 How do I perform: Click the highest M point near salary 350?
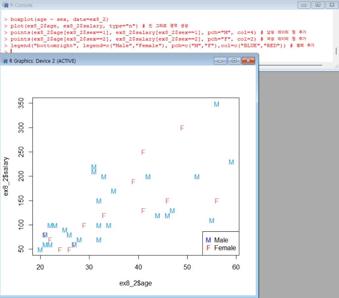216,104
